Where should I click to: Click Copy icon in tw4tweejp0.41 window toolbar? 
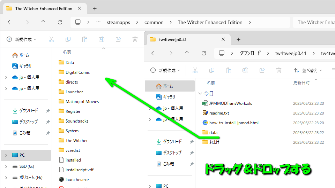pyautogui.click(x=212, y=70)
